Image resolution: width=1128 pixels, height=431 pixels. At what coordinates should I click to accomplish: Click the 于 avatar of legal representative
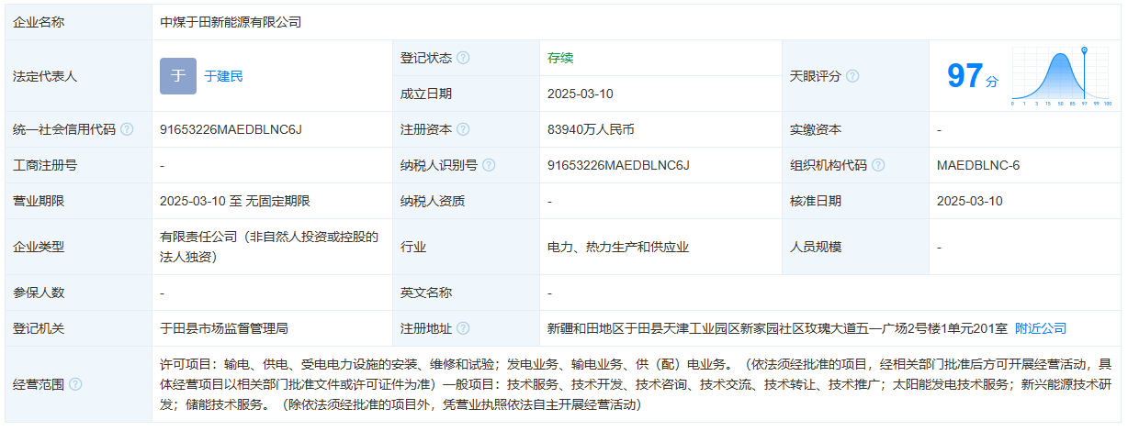click(178, 76)
